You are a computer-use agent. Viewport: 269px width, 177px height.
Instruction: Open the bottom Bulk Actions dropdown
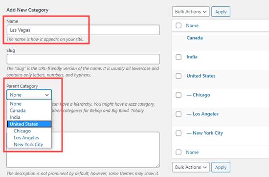[x=191, y=167]
